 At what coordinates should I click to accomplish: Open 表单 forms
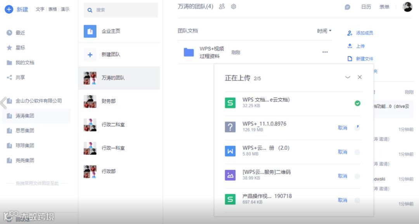tap(384, 7)
